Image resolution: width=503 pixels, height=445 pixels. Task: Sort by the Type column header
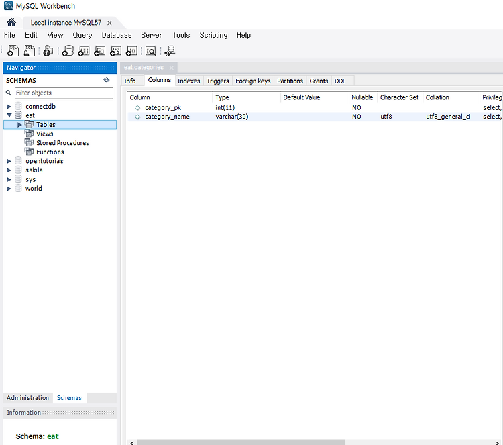[246, 97]
